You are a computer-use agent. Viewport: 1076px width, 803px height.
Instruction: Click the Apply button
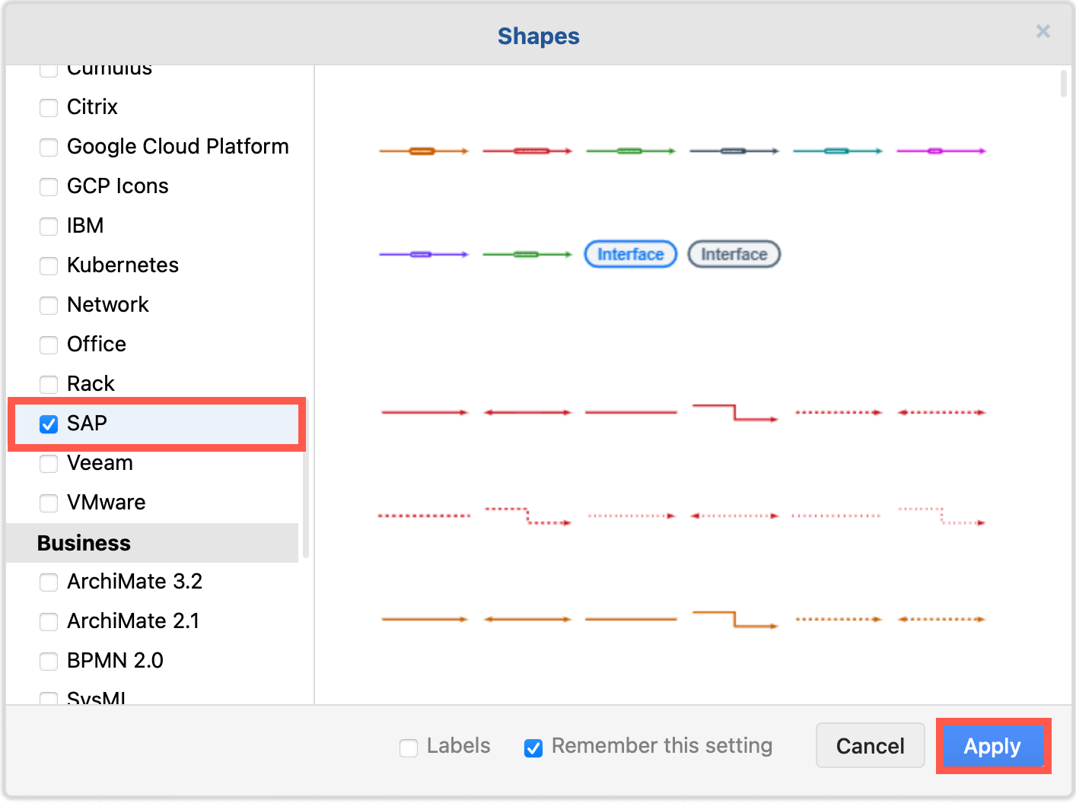(x=993, y=746)
